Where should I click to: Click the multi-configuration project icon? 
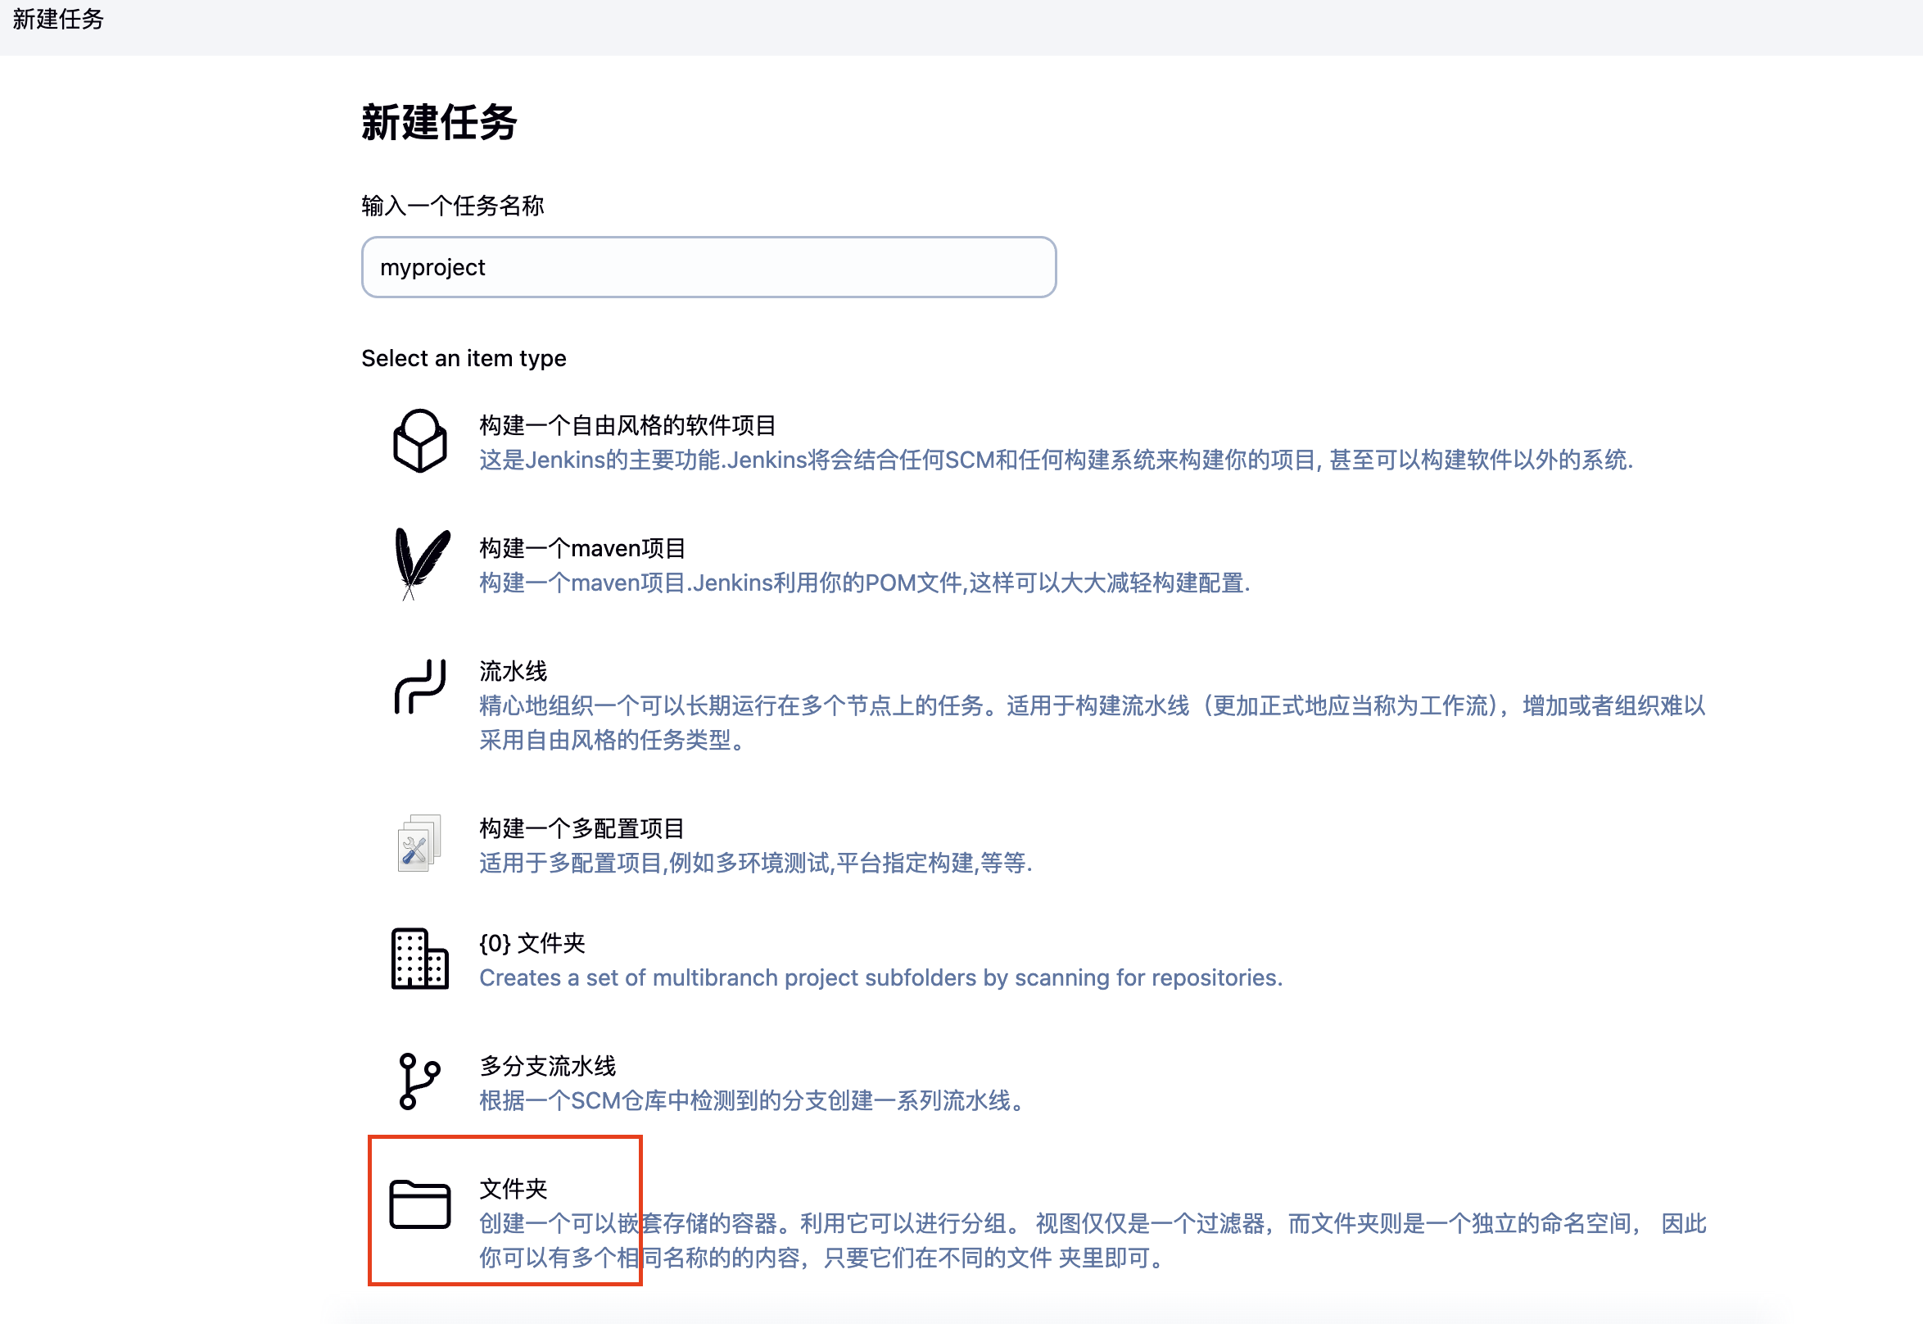coord(419,844)
